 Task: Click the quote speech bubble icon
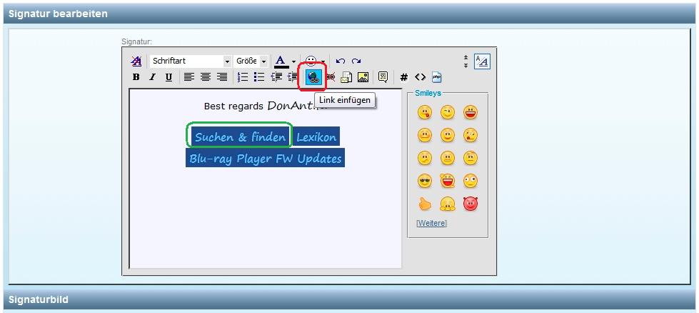[383, 77]
